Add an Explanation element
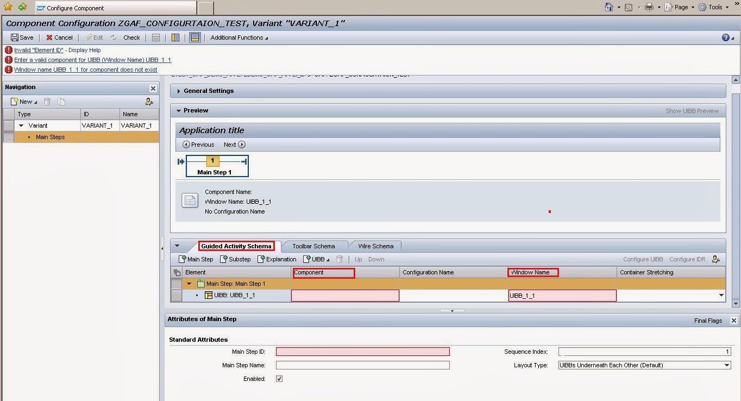 pos(277,259)
